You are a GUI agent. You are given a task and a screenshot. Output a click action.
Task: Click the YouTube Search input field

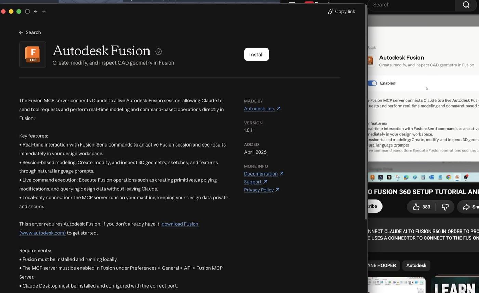click(x=412, y=5)
